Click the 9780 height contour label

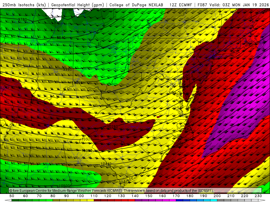pyautogui.click(x=22, y=20)
